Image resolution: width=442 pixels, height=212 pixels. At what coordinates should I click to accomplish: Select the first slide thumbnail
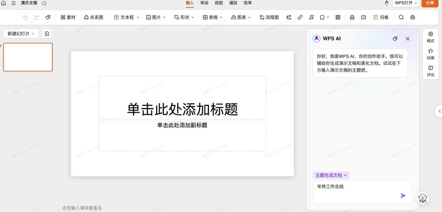pyautogui.click(x=28, y=57)
